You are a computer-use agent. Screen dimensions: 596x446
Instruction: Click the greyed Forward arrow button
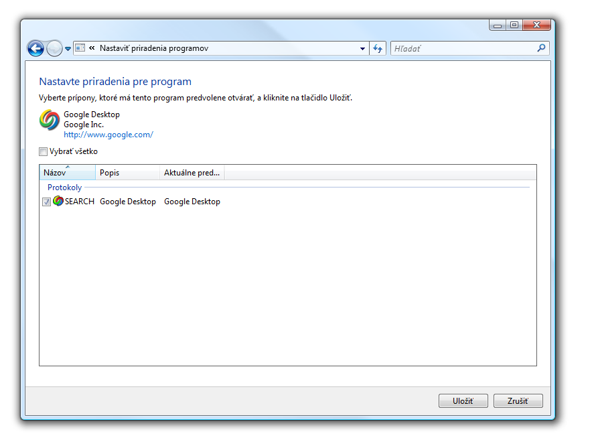pos(54,49)
